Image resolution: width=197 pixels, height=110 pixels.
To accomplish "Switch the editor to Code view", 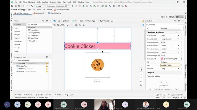I will (x=164, y=17).
